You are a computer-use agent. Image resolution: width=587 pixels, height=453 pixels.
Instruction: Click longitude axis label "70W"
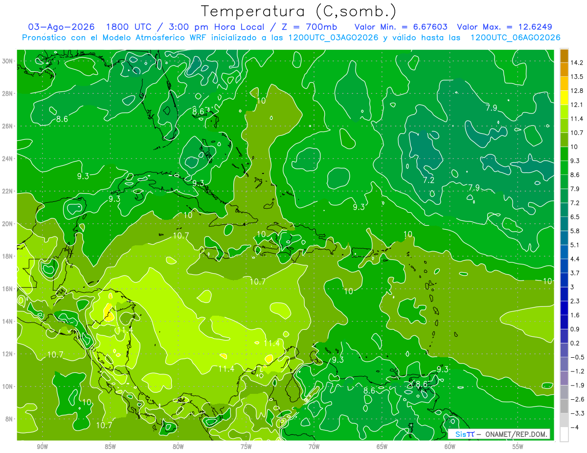point(314,447)
